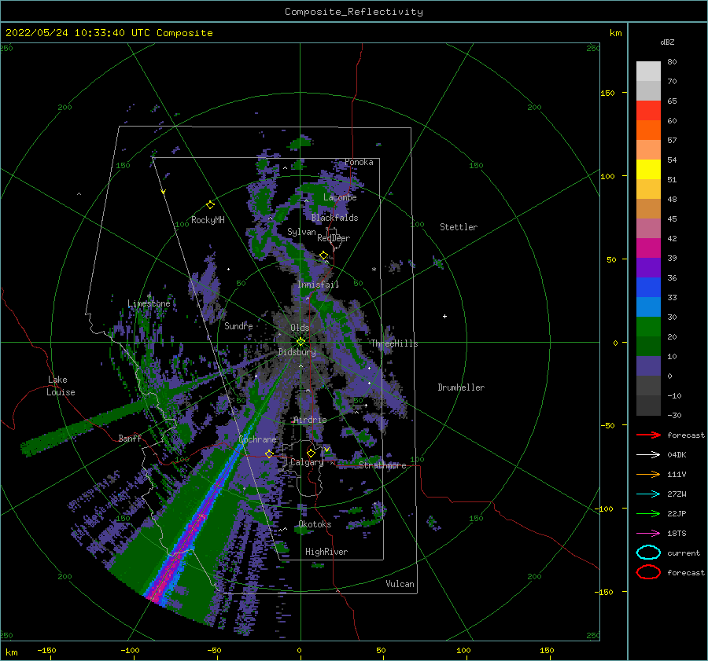Click white plus marker east of ThreeHills
Image resolution: width=708 pixels, height=661 pixels.
(x=444, y=316)
